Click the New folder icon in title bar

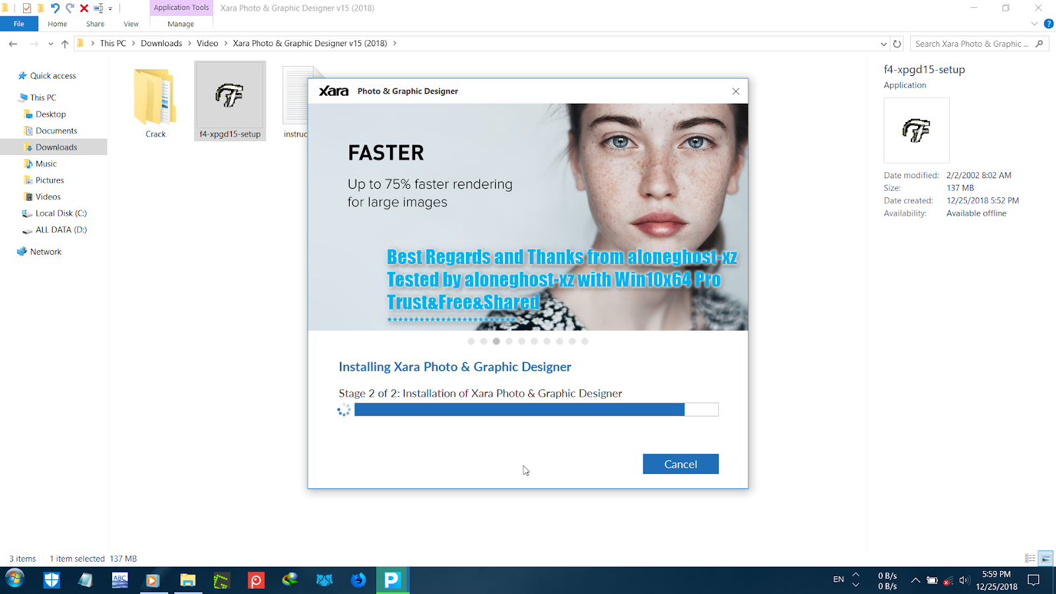click(41, 8)
